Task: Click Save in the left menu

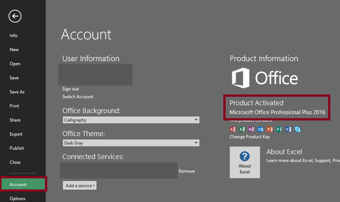Action: 14,77
